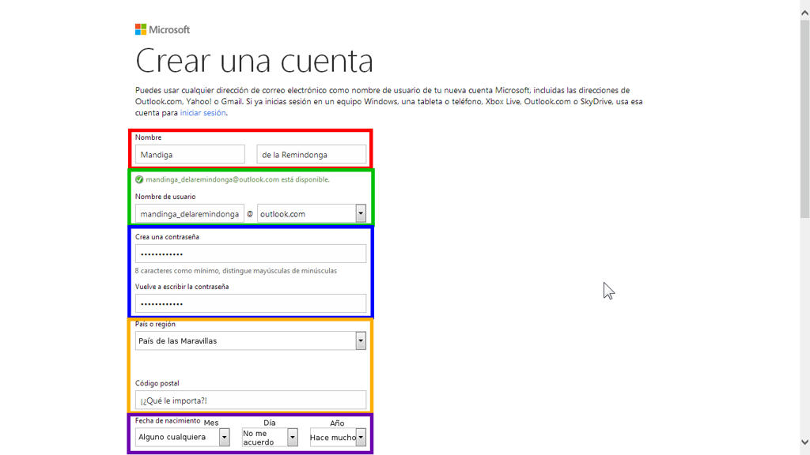Click the first name field containing Mandiga
The width and height of the screenshot is (810, 455).
point(190,154)
